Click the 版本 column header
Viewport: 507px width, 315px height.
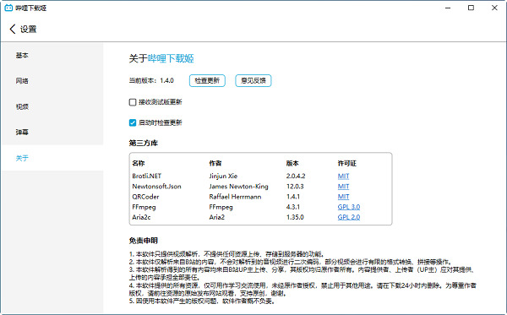pos(292,164)
